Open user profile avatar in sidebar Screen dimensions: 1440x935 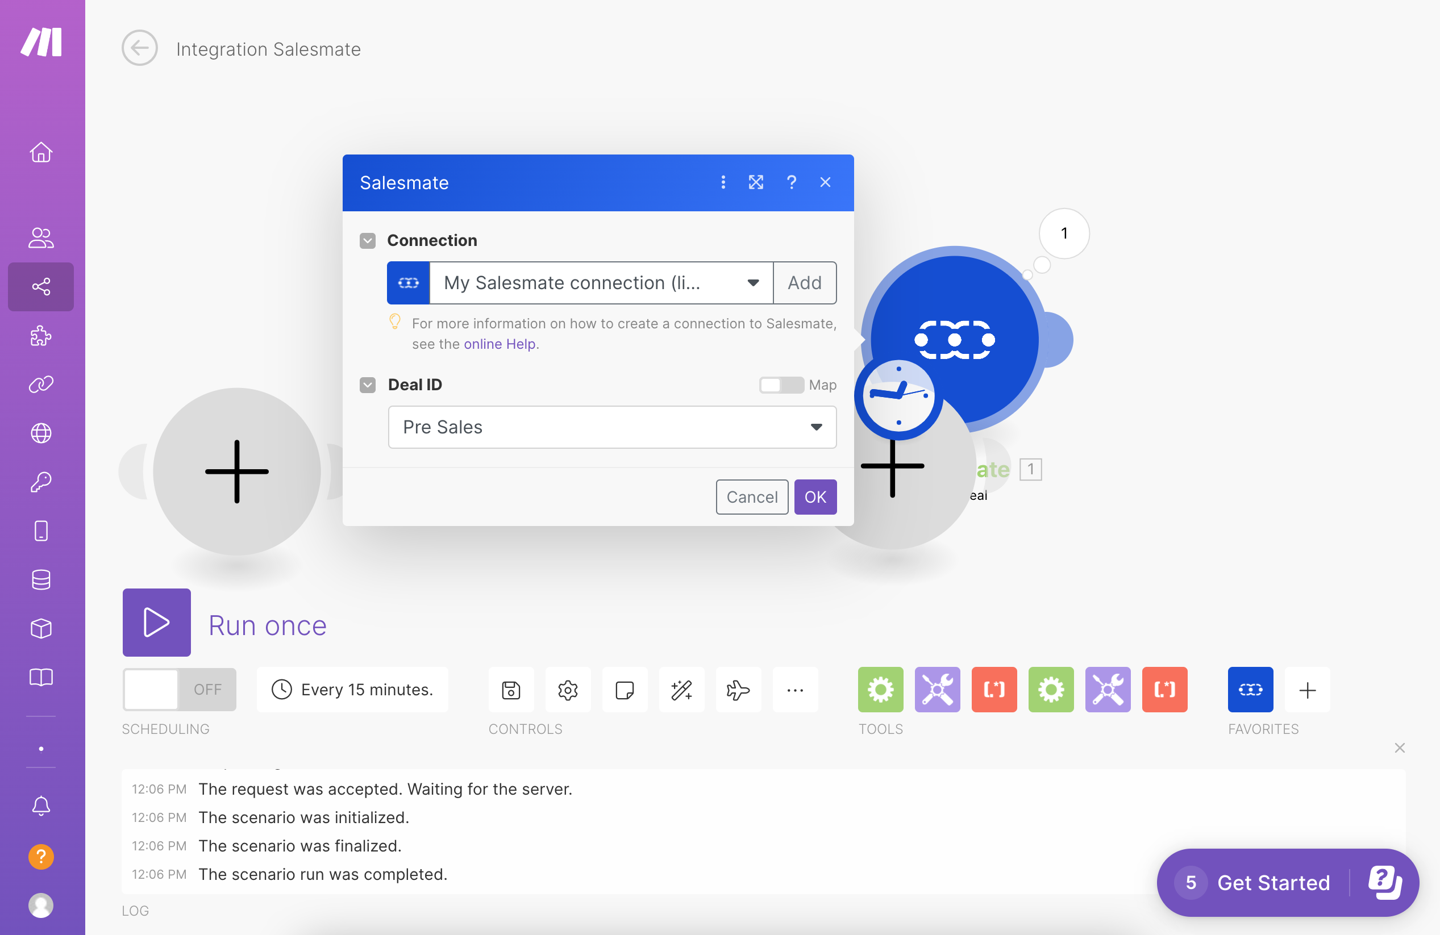point(41,905)
